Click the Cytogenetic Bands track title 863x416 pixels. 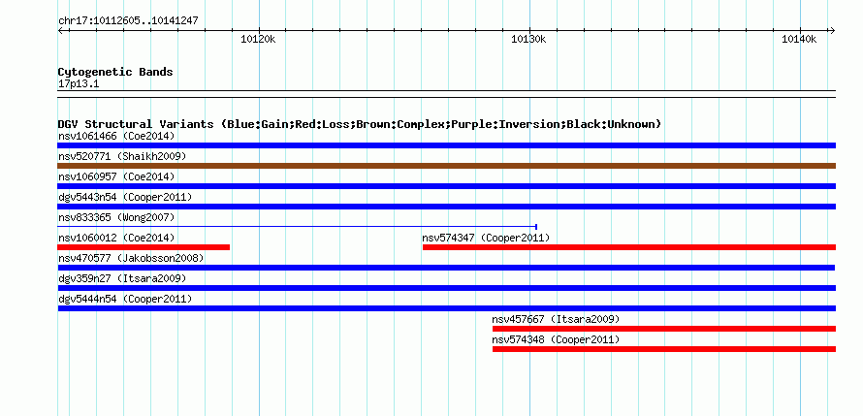pyautogui.click(x=115, y=72)
